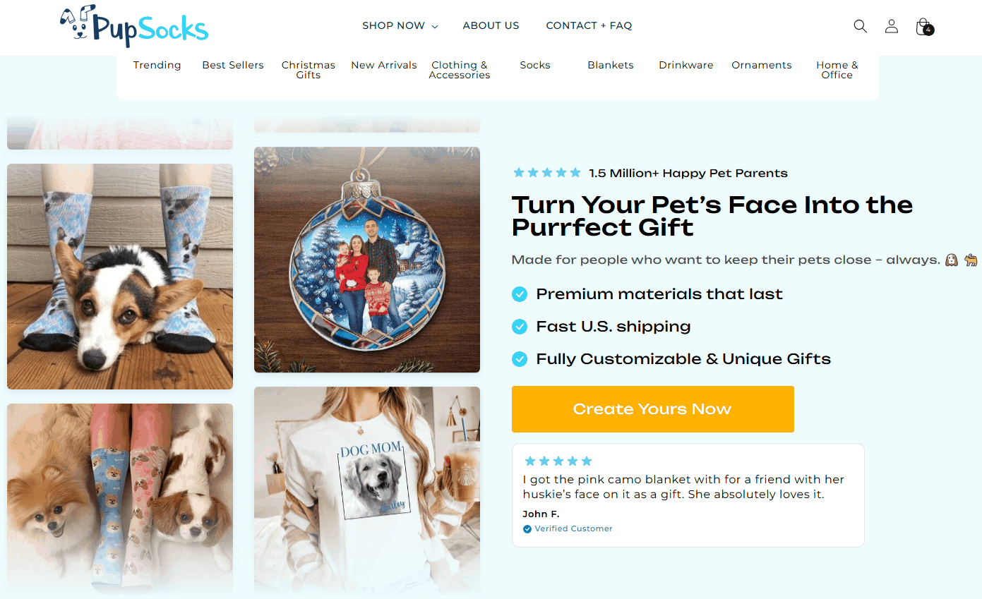Browse the Best Sellers category
This screenshot has width=982, height=599.
click(x=233, y=66)
